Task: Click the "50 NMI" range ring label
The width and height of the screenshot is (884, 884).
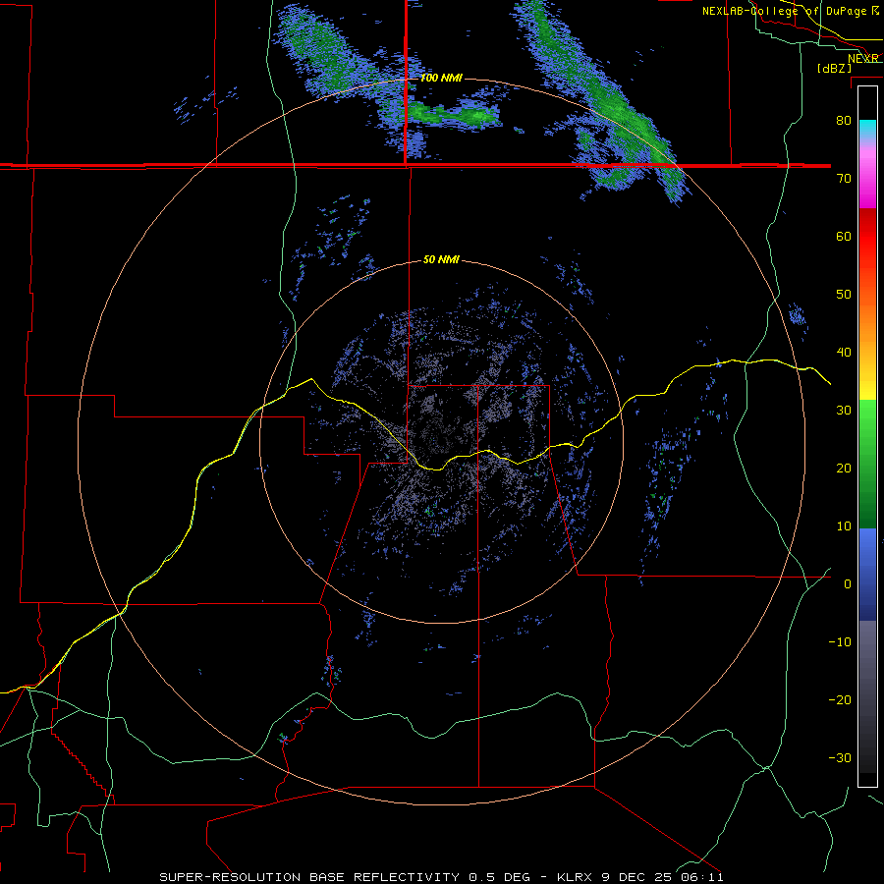Action: point(441,260)
